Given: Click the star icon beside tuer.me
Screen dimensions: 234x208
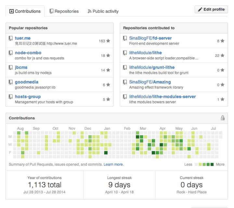Looking at the screenshot, I should [x=108, y=41].
